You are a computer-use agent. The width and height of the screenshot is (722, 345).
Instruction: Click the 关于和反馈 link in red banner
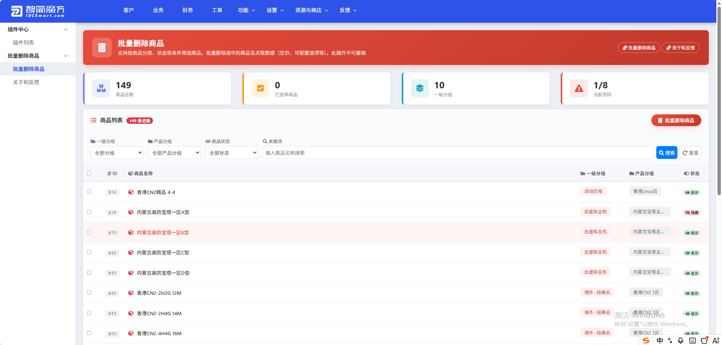[680, 48]
